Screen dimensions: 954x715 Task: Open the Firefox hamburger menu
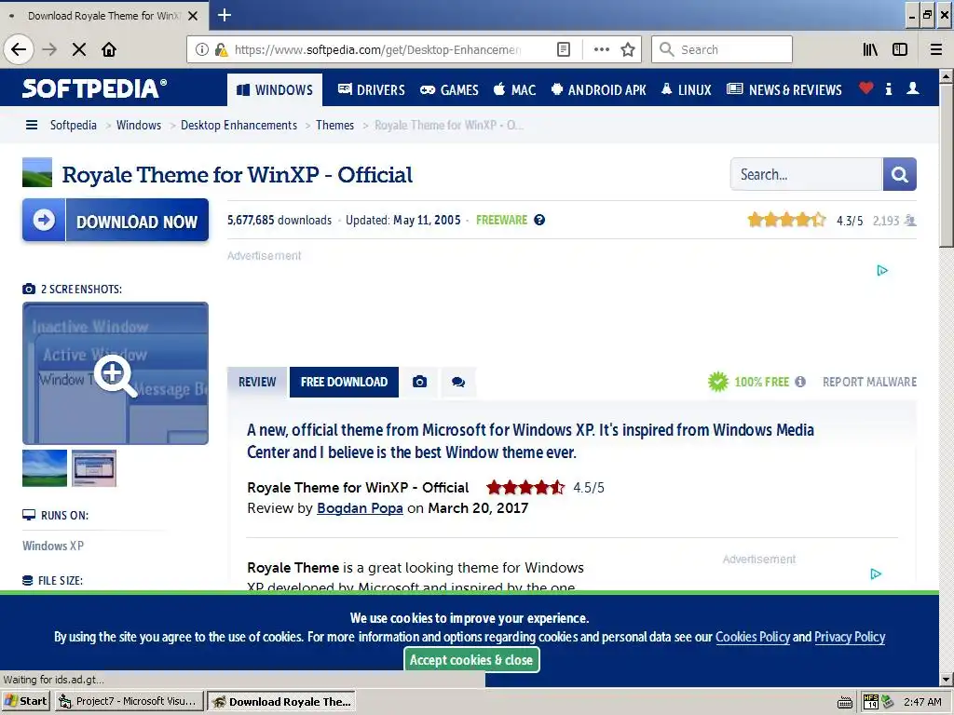coord(936,49)
